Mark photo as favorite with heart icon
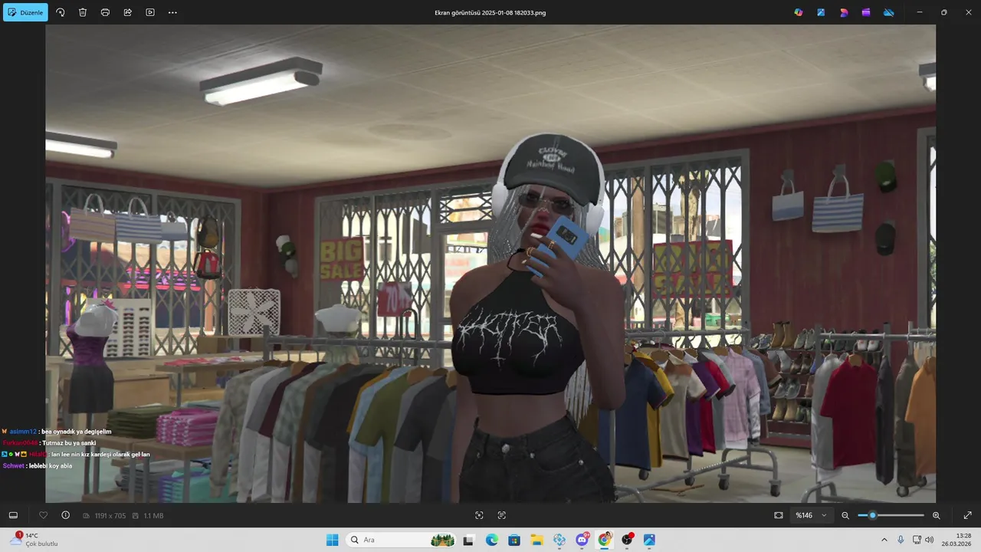The height and width of the screenshot is (552, 981). point(43,515)
